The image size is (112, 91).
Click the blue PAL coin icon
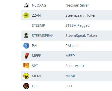pos(26,46)
